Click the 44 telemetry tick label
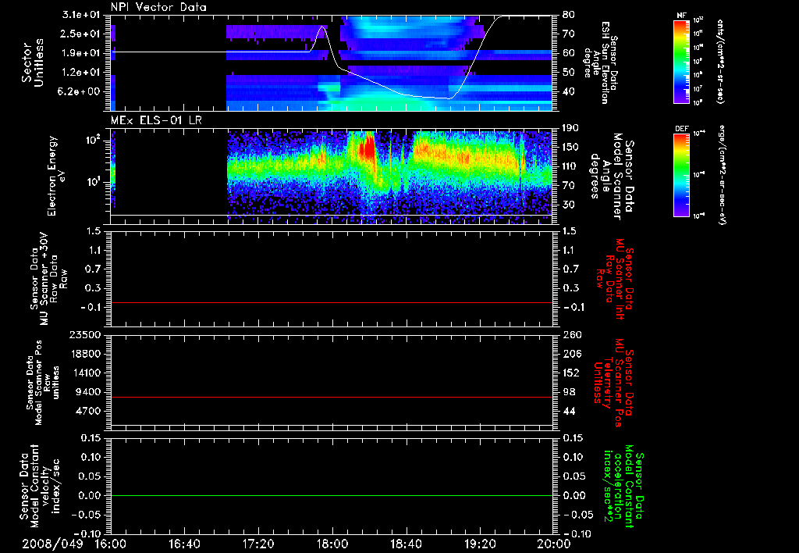Image resolution: width=799 pixels, height=553 pixels. (x=569, y=411)
